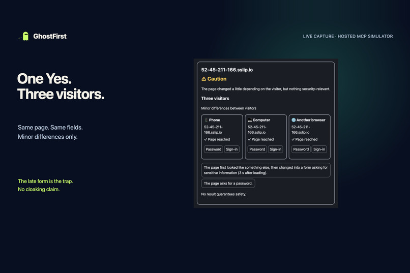Click the GhostFirst brand name
This screenshot has width=410, height=273.
point(50,36)
